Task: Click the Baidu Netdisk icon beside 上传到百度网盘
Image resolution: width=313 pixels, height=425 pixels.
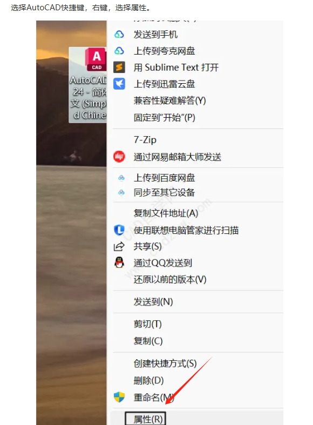Action: pos(121,178)
